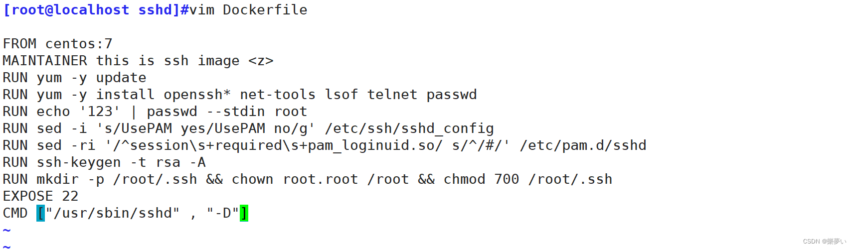The height and width of the screenshot is (249, 854).
Task: Click the UsePAM sed expression
Action: point(206,128)
